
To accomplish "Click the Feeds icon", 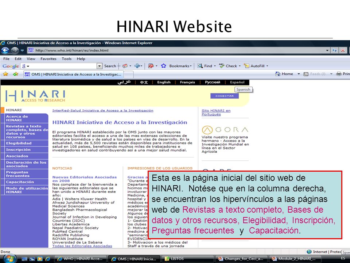I will pyautogui.click(x=306, y=74).
